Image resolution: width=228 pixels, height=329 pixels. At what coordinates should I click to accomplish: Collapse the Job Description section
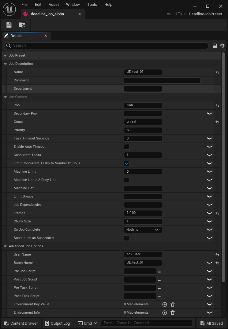[5, 64]
